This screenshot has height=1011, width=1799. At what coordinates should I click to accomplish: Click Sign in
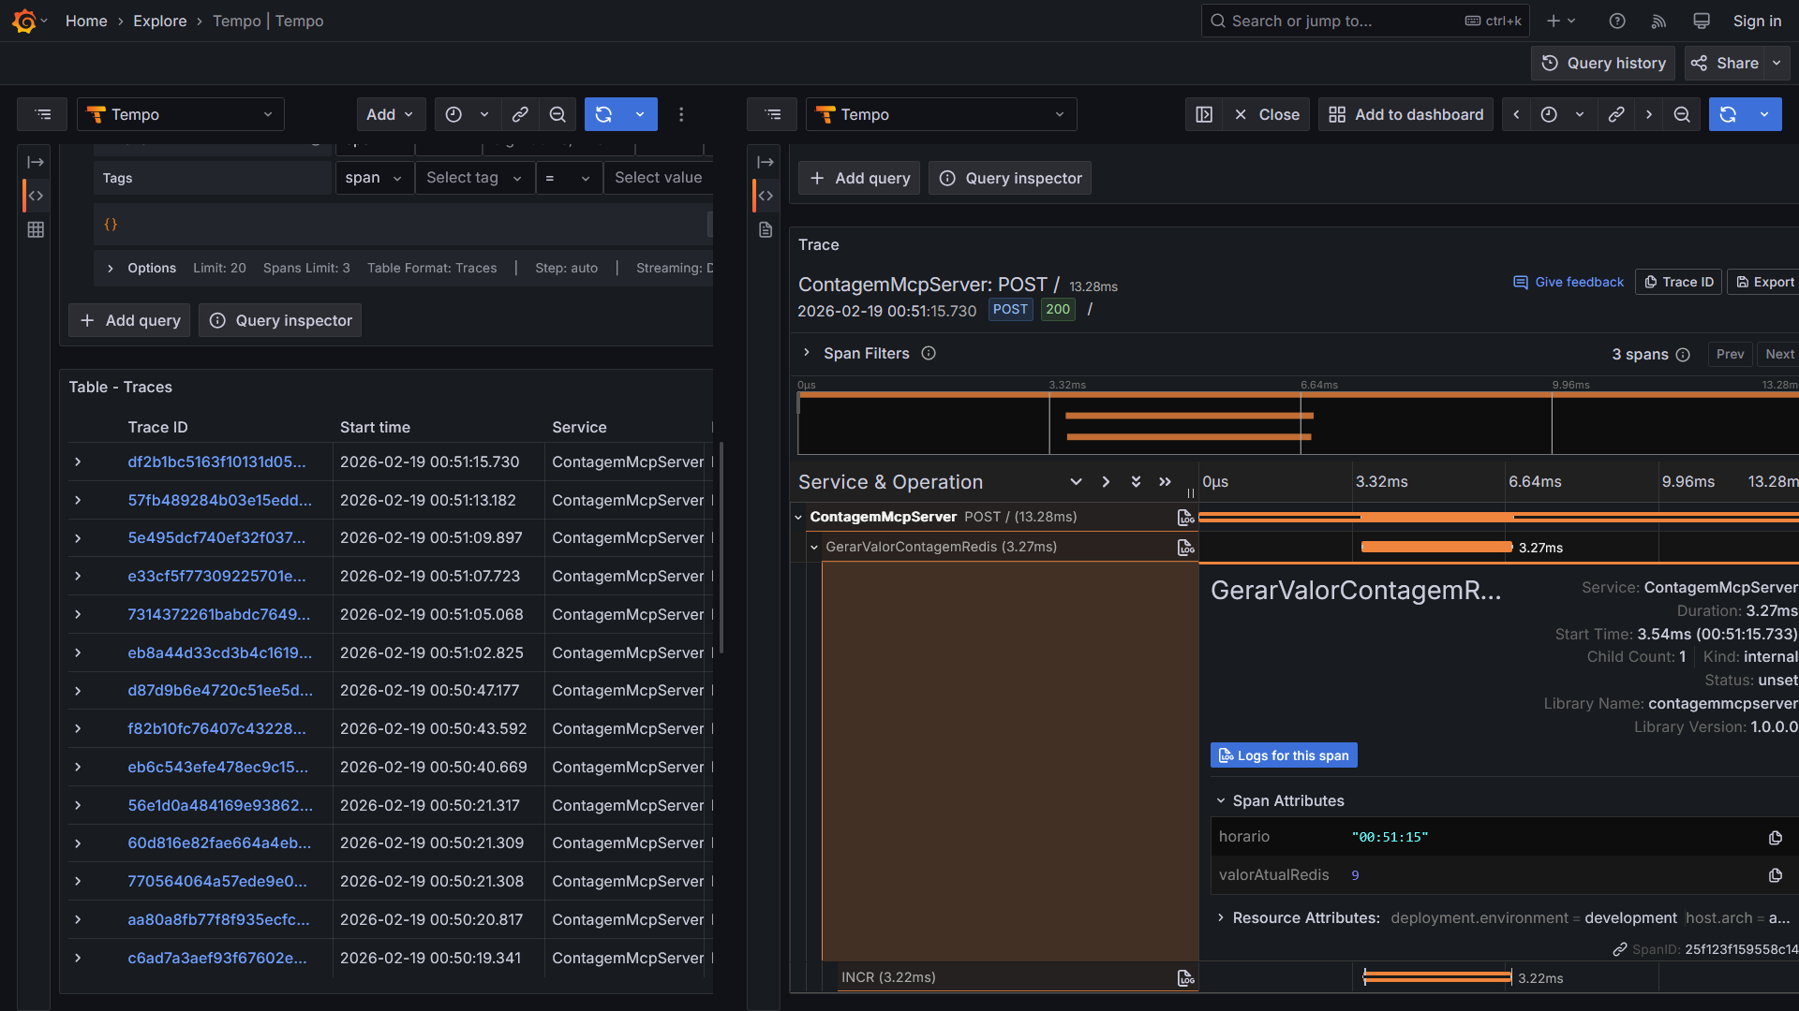point(1757,21)
